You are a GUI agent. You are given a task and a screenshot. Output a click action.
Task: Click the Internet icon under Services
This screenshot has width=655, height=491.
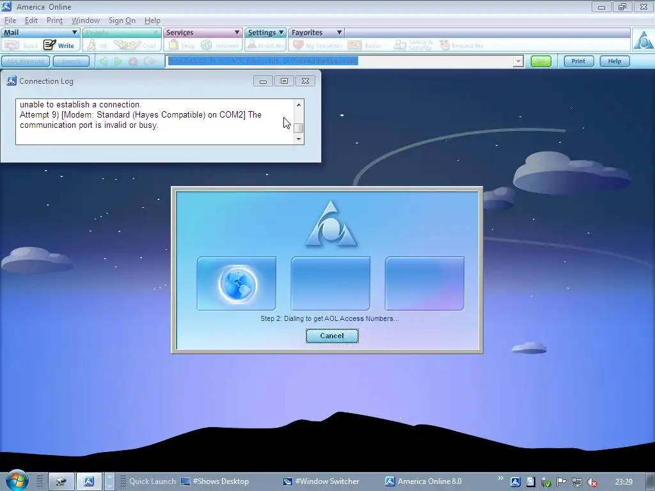point(207,45)
